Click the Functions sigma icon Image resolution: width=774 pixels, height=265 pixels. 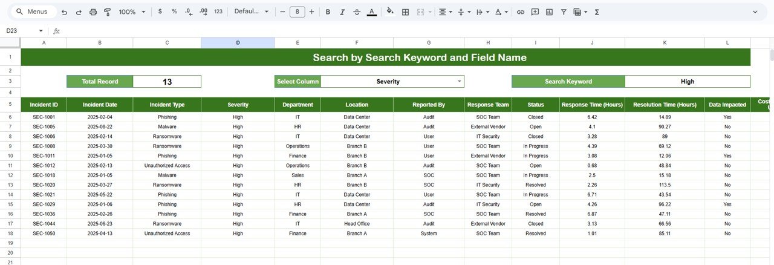pyautogui.click(x=597, y=12)
